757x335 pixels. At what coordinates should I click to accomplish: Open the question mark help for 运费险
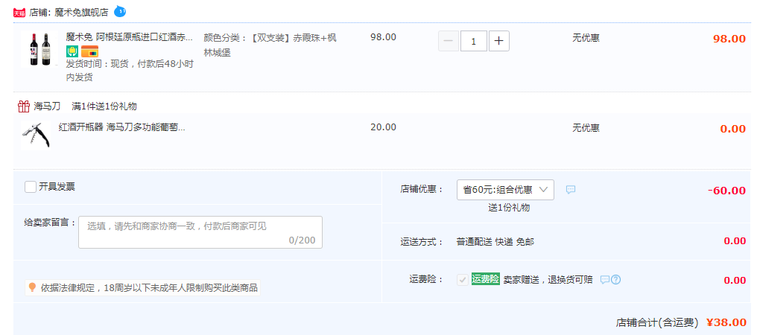(615, 279)
